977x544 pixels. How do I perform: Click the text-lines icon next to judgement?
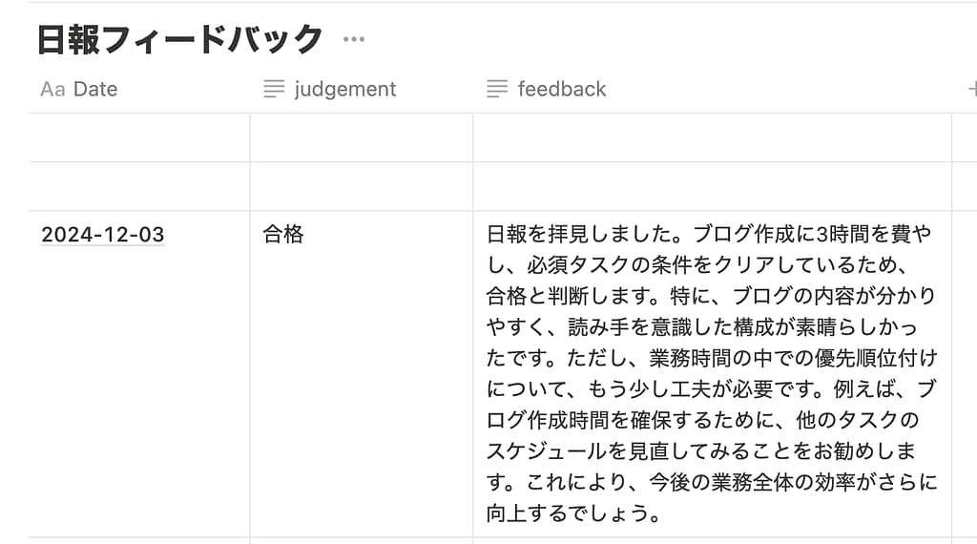(274, 90)
